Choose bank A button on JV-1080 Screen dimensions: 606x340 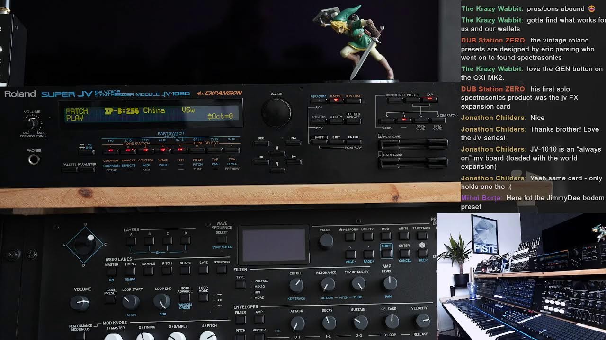click(387, 120)
